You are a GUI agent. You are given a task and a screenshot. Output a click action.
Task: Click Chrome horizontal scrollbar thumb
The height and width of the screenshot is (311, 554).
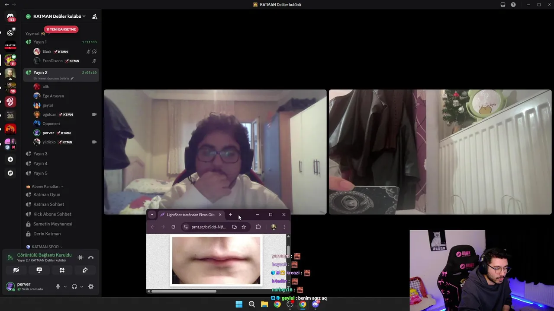pos(184,291)
